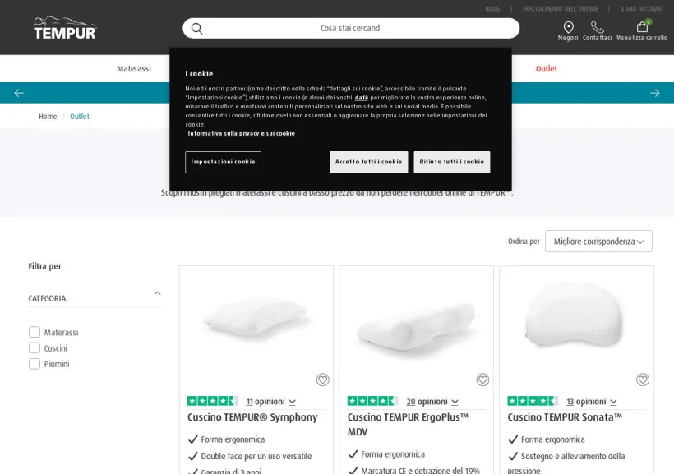
Task: Click Rifiuto tutti i cookie button
Action: pos(452,162)
